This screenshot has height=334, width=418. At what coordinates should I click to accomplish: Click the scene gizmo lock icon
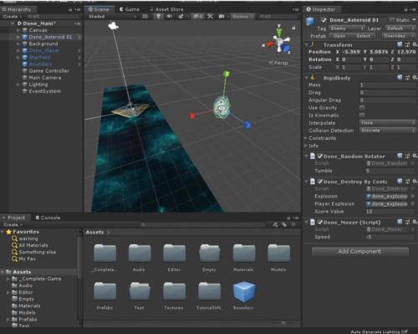pyautogui.click(x=293, y=28)
